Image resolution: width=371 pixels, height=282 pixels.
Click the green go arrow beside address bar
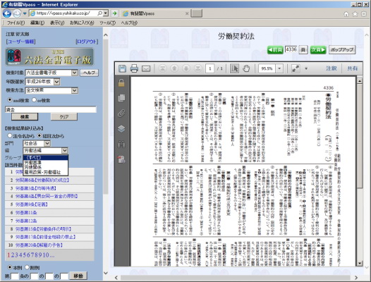(x=114, y=13)
